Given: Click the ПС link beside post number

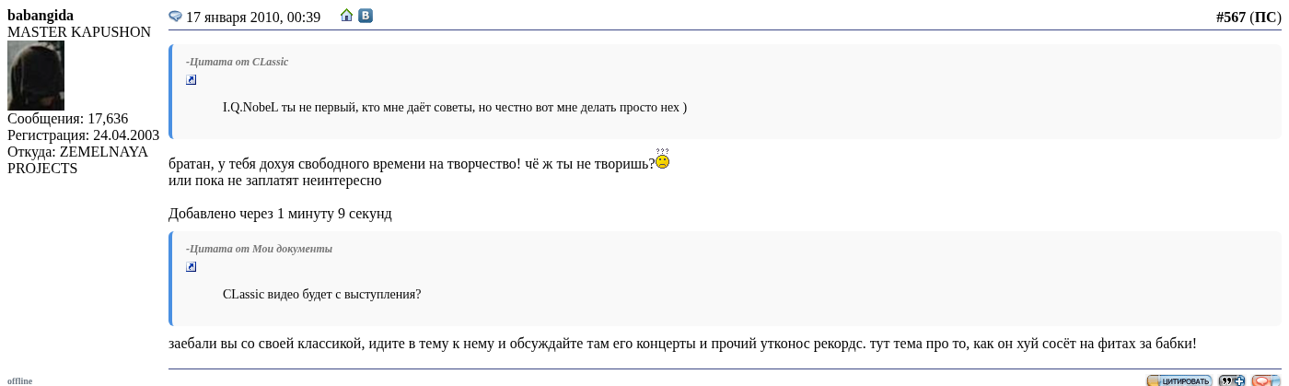Looking at the screenshot, I should [x=1264, y=18].
